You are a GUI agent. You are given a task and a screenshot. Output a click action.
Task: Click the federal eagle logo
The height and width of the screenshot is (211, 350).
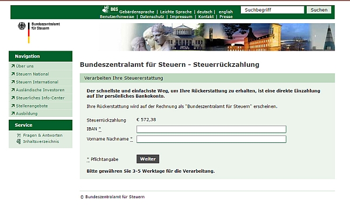(x=22, y=26)
